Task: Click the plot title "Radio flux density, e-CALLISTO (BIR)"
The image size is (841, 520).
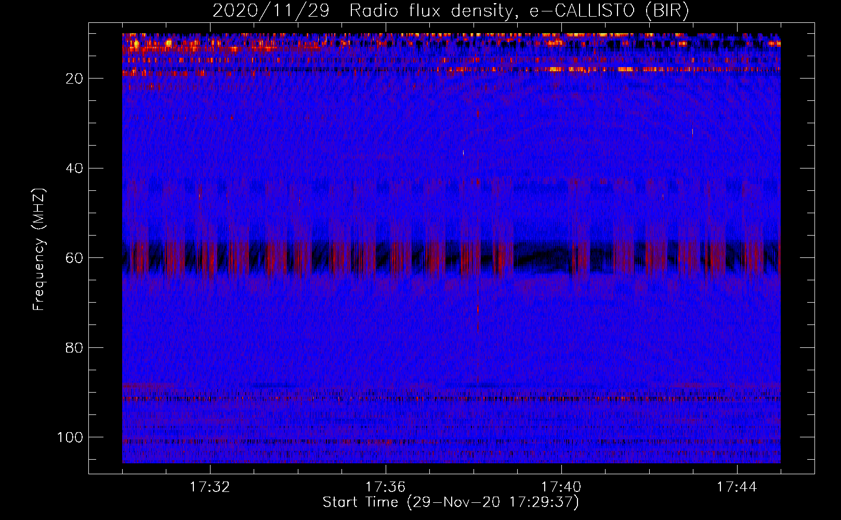Action: [x=519, y=11]
